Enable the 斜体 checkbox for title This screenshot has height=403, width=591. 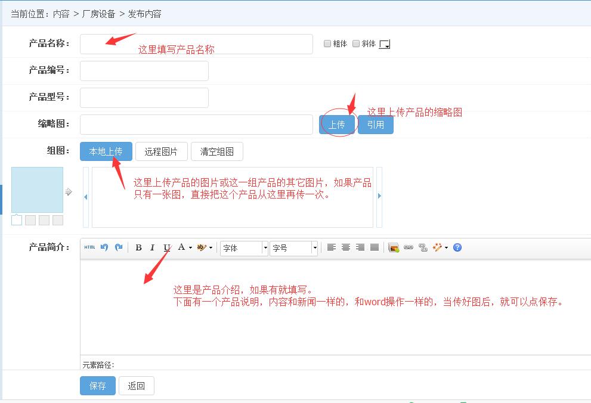(356, 44)
